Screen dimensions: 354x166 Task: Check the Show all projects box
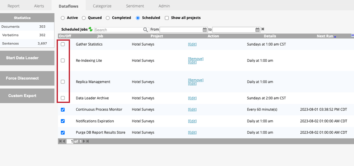[x=167, y=18]
